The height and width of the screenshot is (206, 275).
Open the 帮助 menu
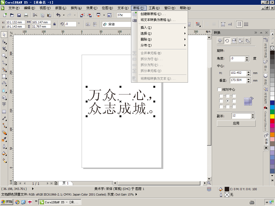[185, 8]
